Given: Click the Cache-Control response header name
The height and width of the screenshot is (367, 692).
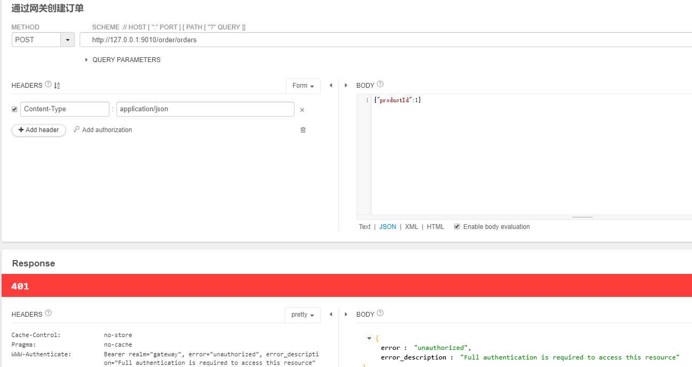Looking at the screenshot, I should click(x=36, y=335).
